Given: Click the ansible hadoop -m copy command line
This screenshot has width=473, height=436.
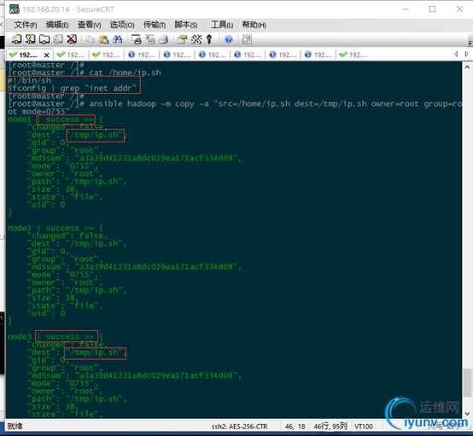Looking at the screenshot, I should click(x=235, y=108).
